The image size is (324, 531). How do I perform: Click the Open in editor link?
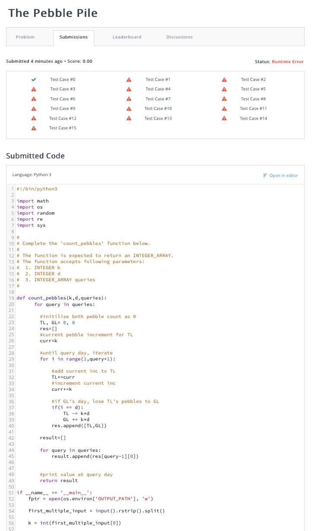281,175
